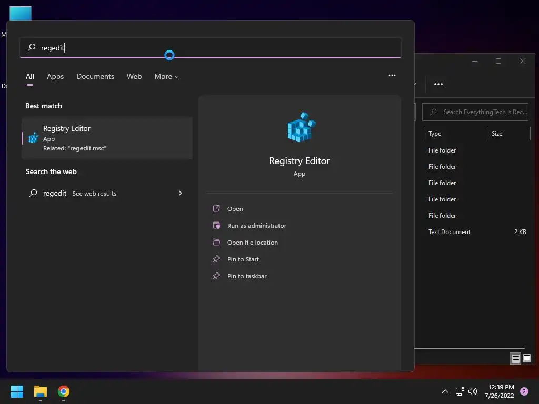This screenshot has height=404, width=539.
Task: Click the Pin to taskbar pin icon
Action: [216, 276]
